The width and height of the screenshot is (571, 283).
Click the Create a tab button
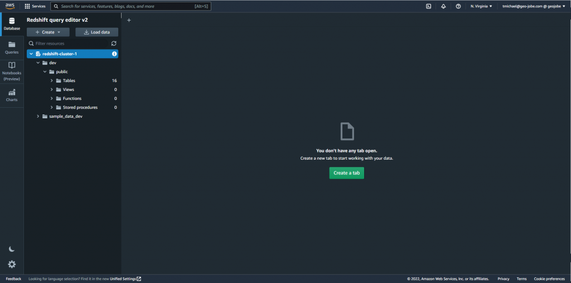click(x=346, y=173)
